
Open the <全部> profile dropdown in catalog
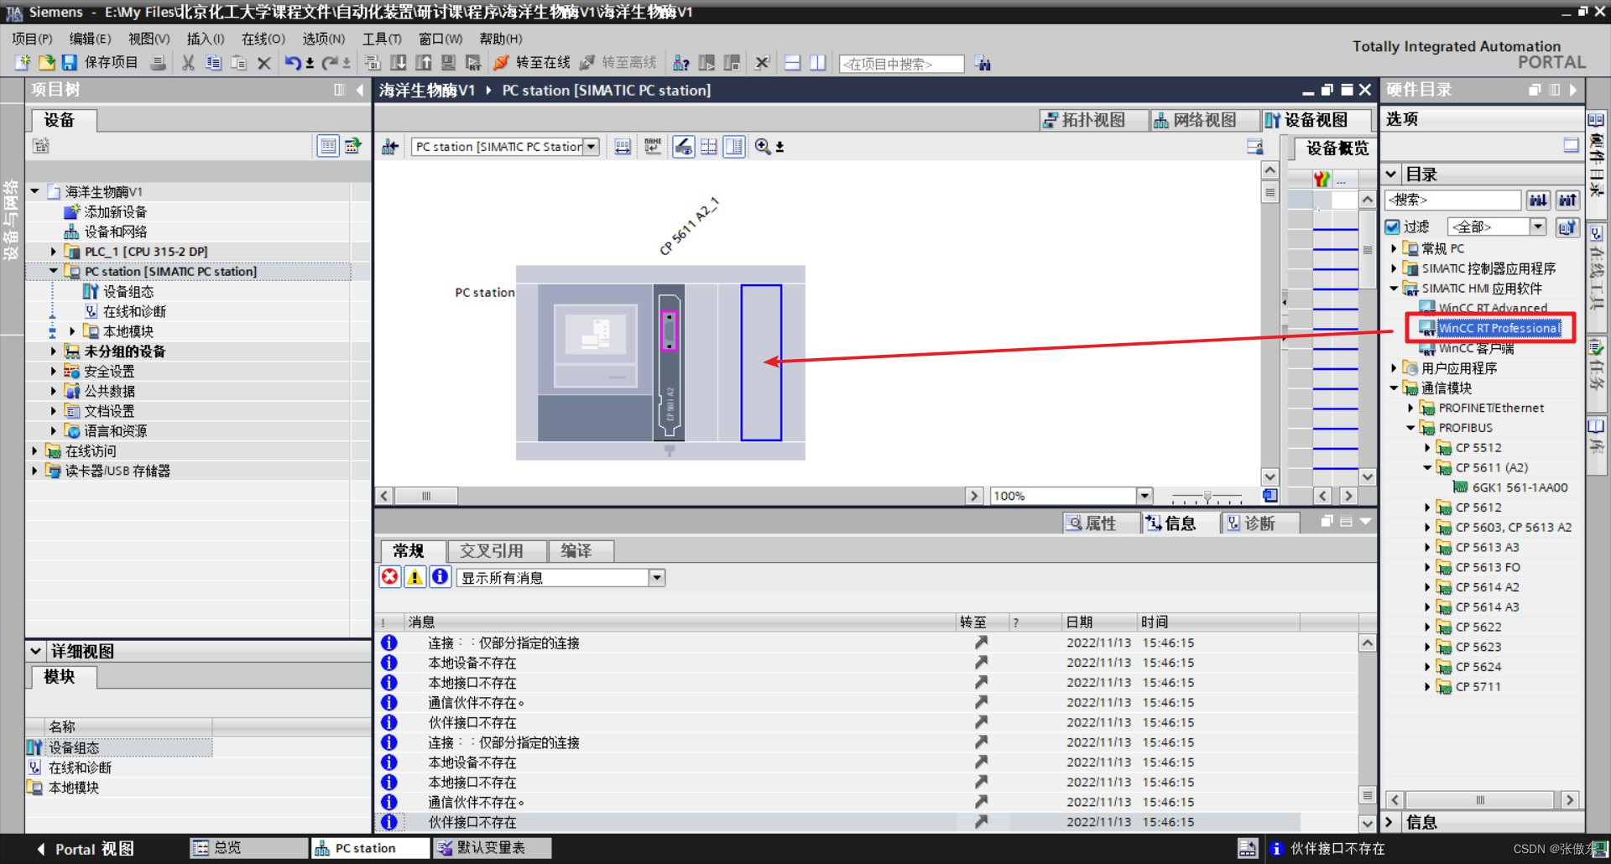pos(1537,226)
